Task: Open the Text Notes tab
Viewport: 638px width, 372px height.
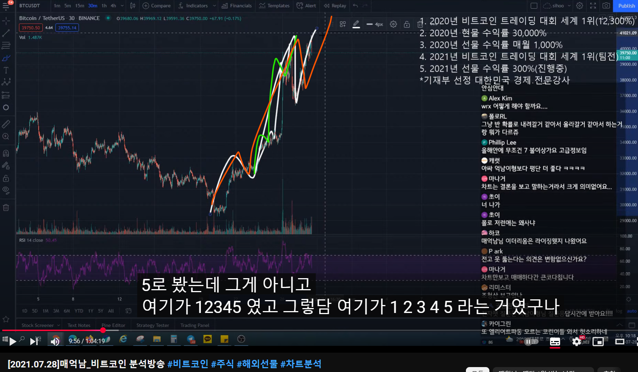Action: [79, 325]
